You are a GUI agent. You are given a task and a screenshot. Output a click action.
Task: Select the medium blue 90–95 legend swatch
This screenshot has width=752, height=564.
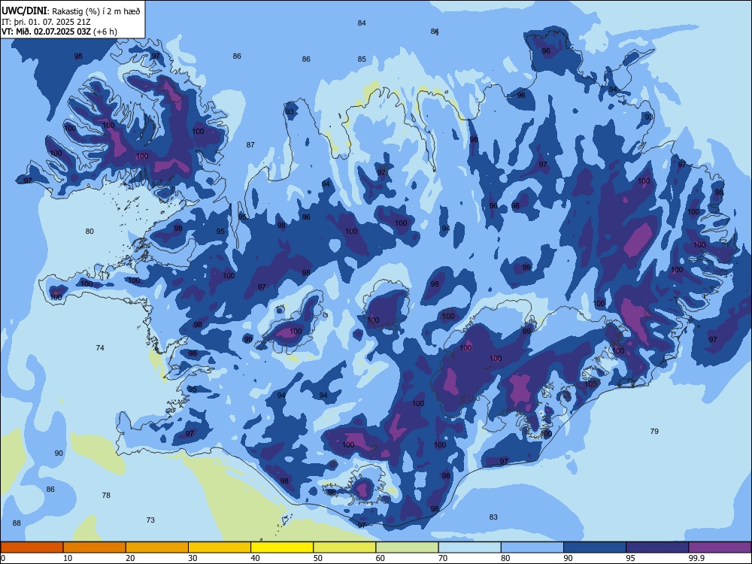[595, 547]
